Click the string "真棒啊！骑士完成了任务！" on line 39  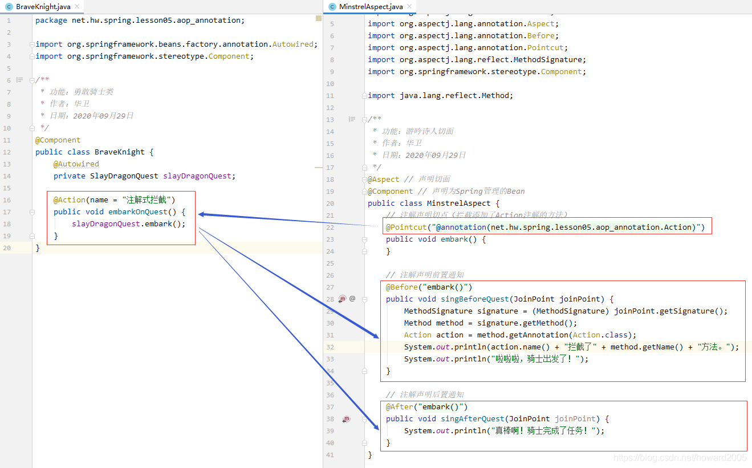pyautogui.click(x=544, y=431)
